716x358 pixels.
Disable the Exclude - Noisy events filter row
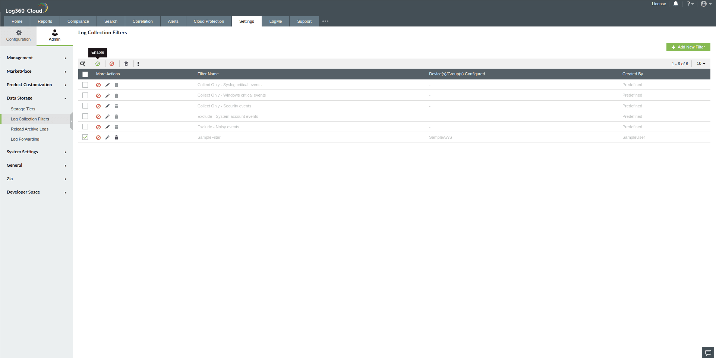coord(98,127)
